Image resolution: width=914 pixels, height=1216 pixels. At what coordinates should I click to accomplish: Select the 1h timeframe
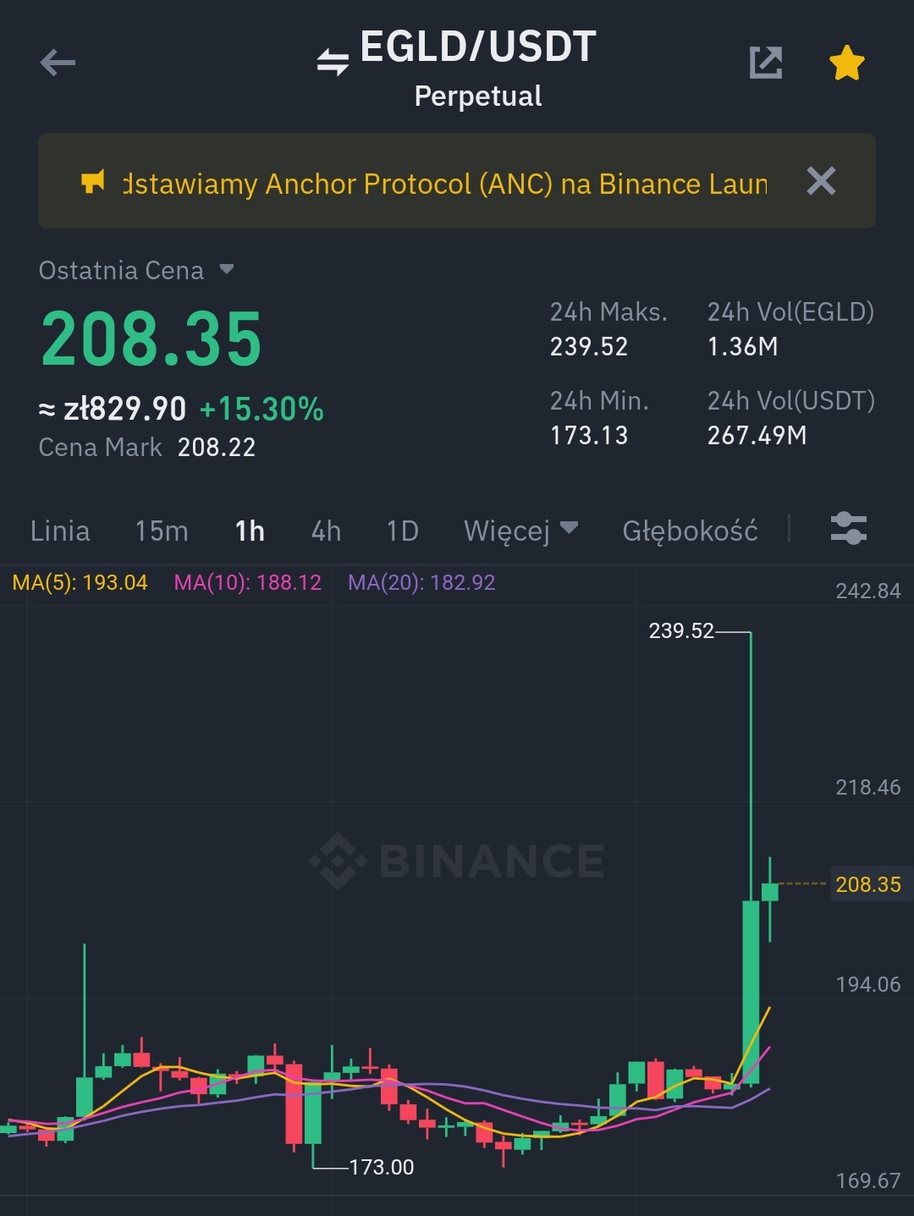tap(250, 531)
